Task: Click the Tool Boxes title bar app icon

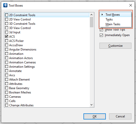Action: [x=5, y=5]
